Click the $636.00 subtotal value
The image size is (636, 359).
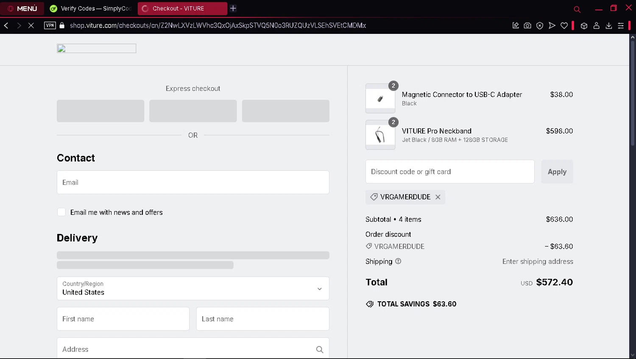point(559,219)
